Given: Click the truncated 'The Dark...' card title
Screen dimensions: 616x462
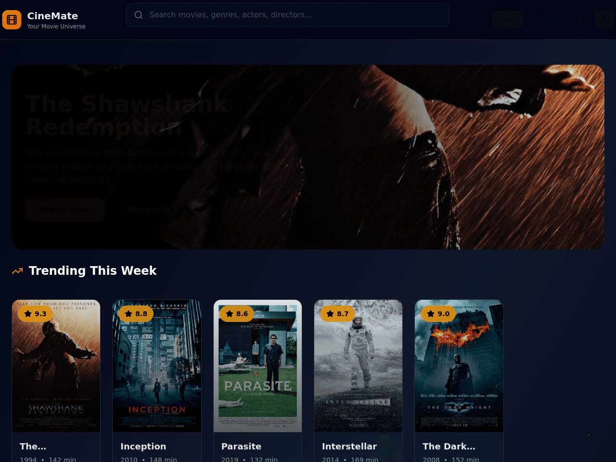Looking at the screenshot, I should click(449, 447).
